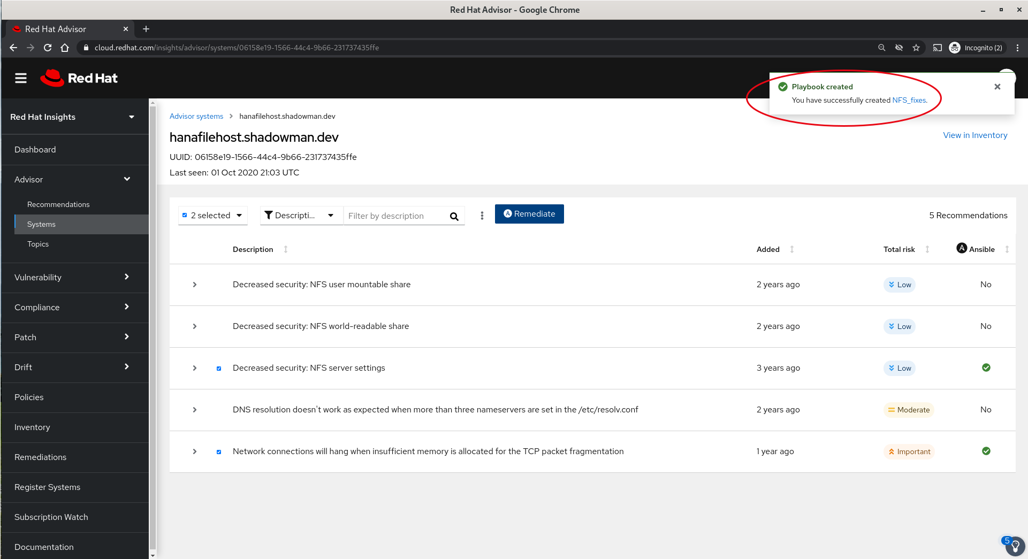
Task: Sort by Ansible column arrows
Action: pyautogui.click(x=1007, y=249)
